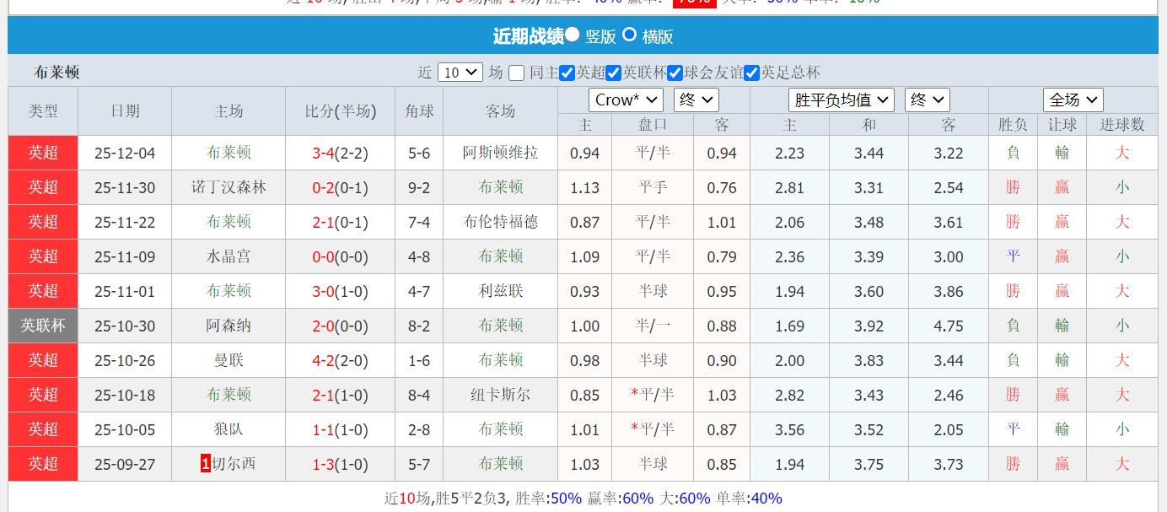The height and width of the screenshot is (512, 1167).
Task: Click the red card indicator beside 切尔西
Action: click(x=204, y=464)
